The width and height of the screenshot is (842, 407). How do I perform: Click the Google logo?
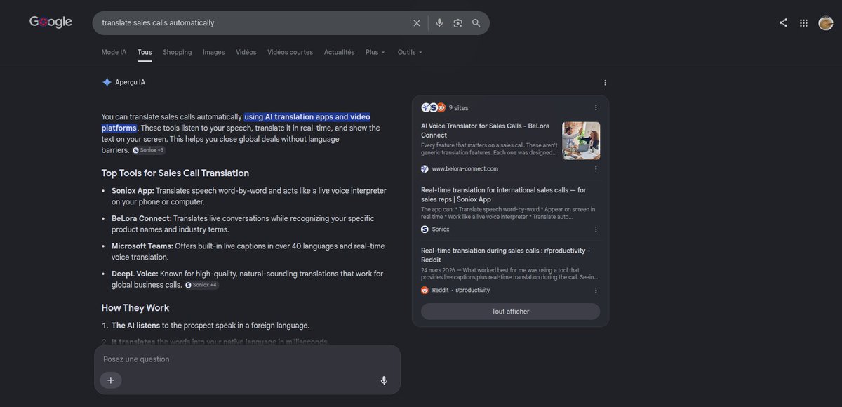pos(51,22)
